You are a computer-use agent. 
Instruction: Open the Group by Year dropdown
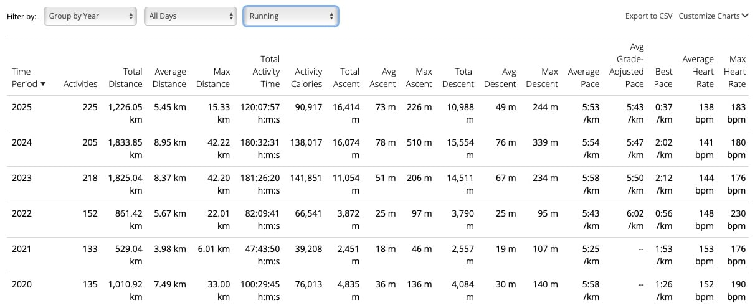point(90,16)
